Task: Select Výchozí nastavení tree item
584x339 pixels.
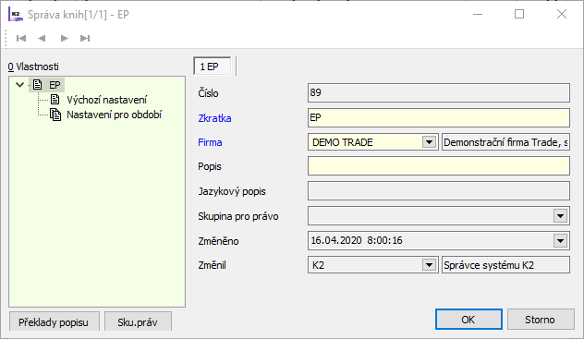Action: point(106,100)
